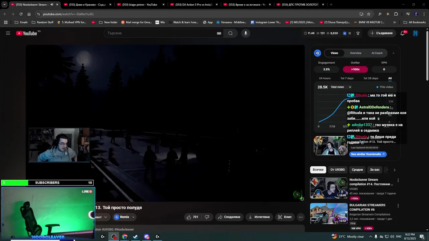Screen dimensions: 429x241
Task: Select the 24 hours range
Action: point(325,78)
